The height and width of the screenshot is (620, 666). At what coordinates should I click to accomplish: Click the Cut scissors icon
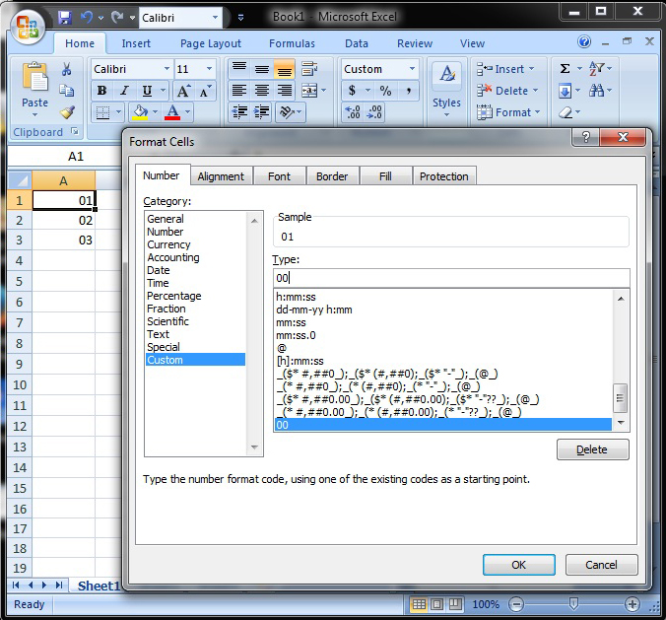coord(67,69)
